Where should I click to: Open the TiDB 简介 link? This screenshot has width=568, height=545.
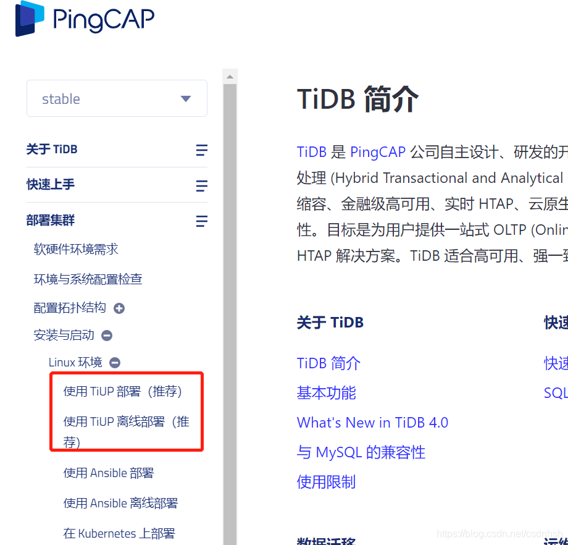coord(328,363)
